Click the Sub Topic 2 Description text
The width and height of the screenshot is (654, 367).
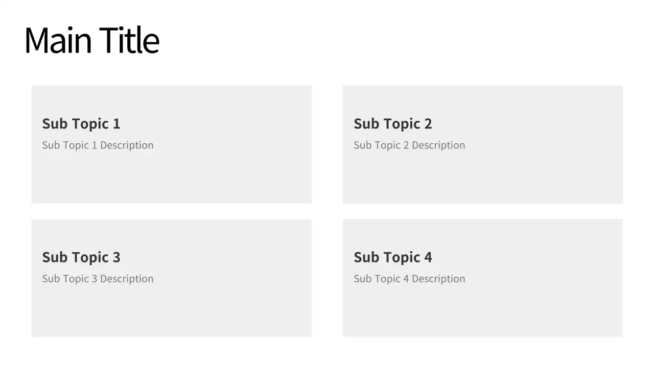409,145
